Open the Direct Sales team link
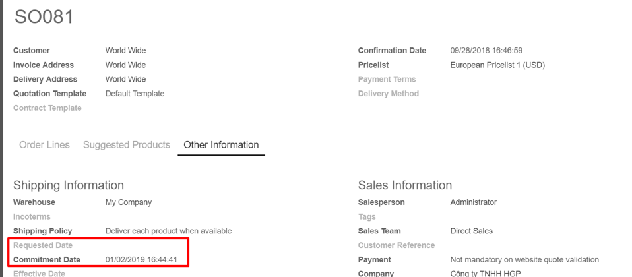The height and width of the screenshot is (277, 632). (x=472, y=231)
